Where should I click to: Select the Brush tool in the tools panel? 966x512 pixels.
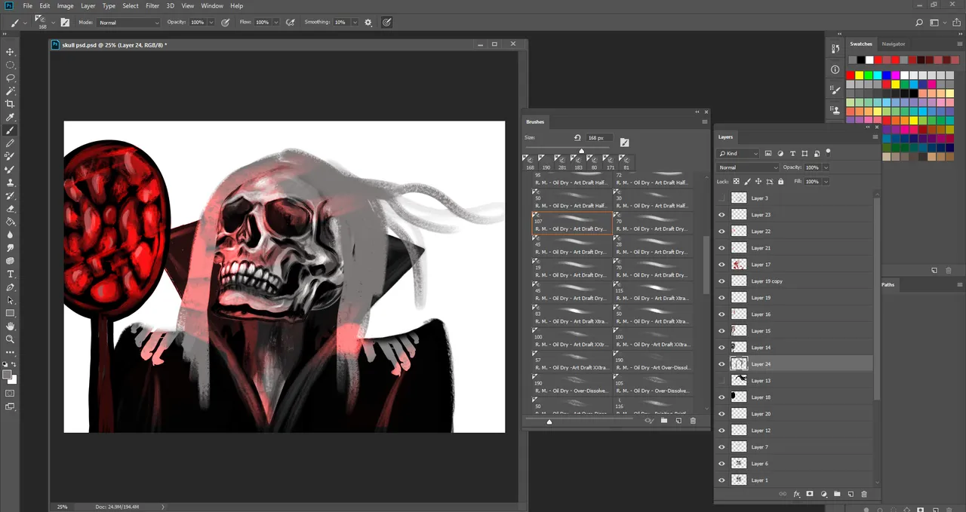point(11,130)
